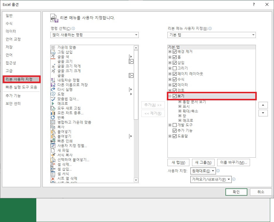This screenshot has height=222, width=274.
Task: Toggle the 데이터 tab checkbox
Action: click(x=174, y=85)
